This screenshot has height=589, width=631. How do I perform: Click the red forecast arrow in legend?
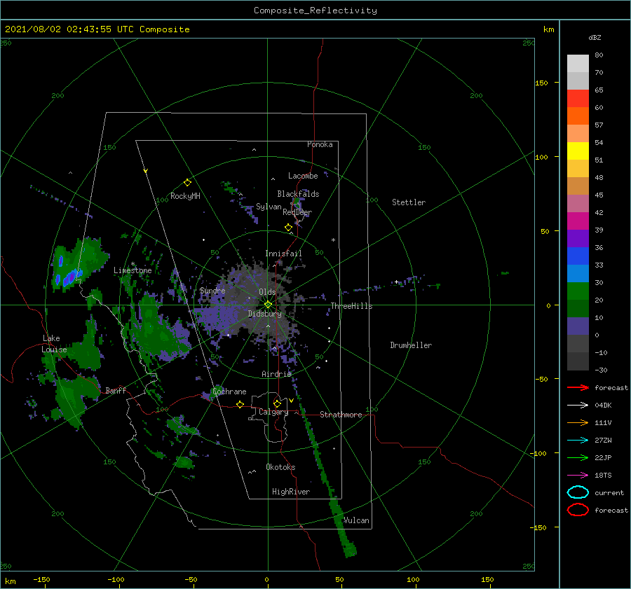point(578,387)
